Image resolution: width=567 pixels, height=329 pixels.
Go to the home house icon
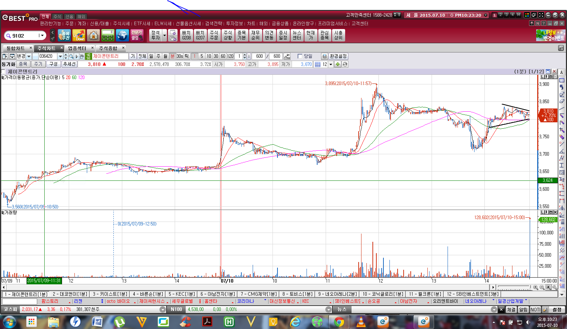93,35
